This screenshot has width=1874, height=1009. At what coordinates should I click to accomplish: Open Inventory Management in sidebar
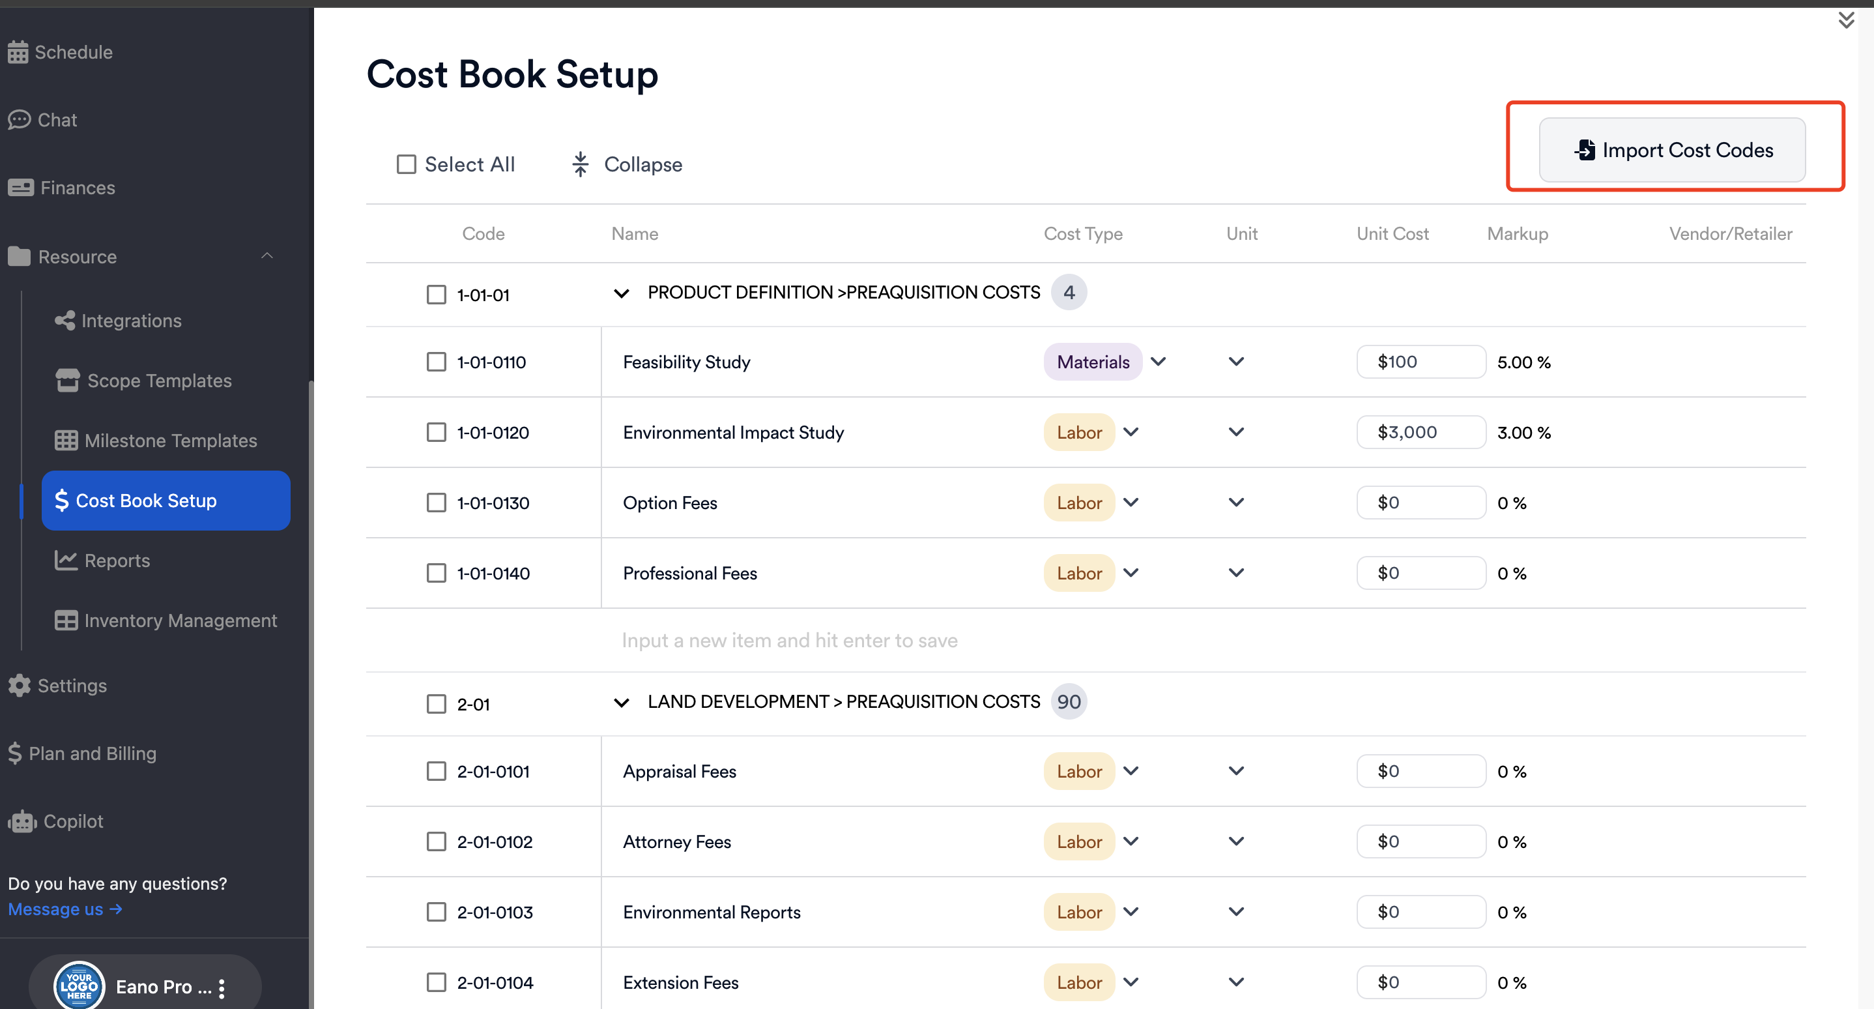[x=166, y=621]
